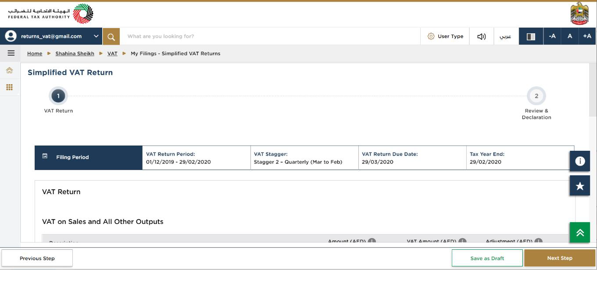Click the search magnifier icon
The height and width of the screenshot is (284, 597).
pos(111,36)
